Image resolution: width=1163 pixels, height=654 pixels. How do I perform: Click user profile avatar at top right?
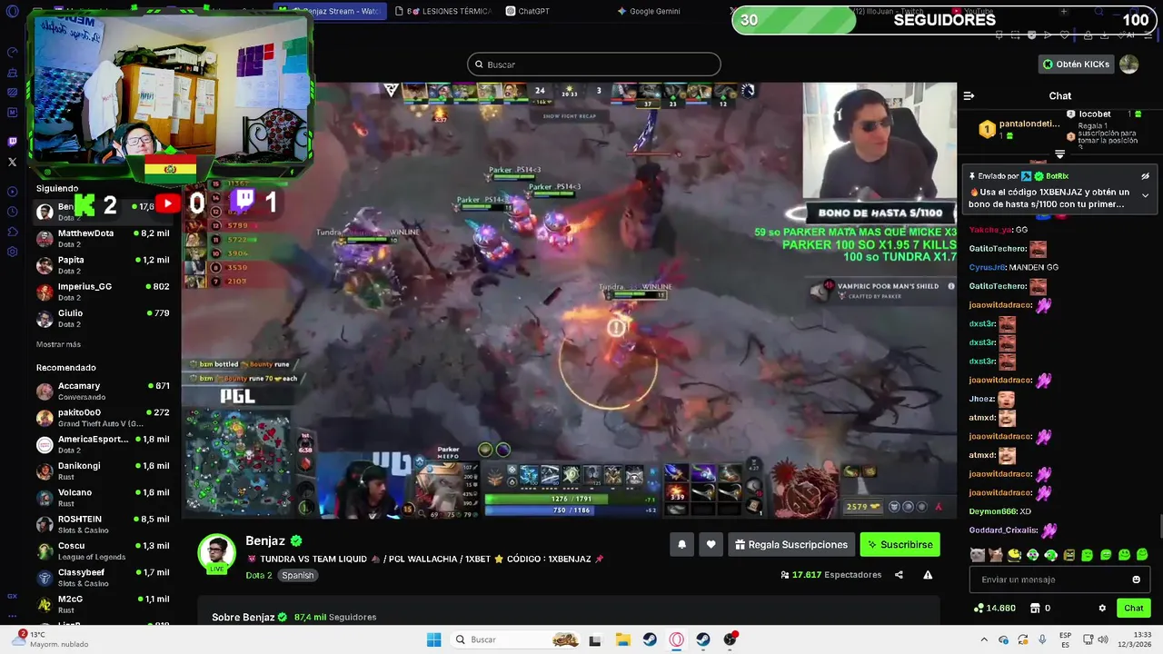pyautogui.click(x=1128, y=64)
